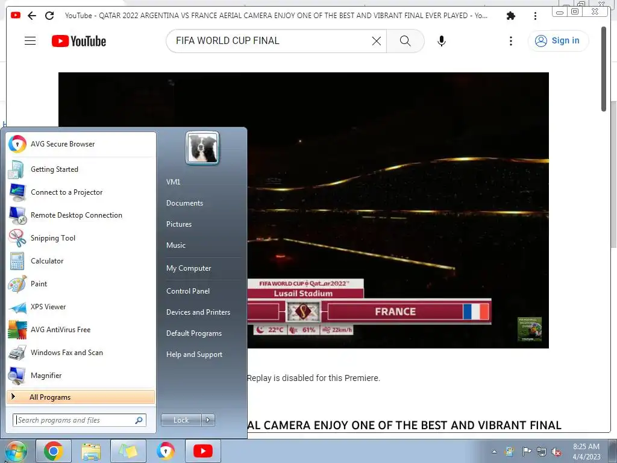
Task: Open AVG AntiVirus Free
Action: coord(81,330)
